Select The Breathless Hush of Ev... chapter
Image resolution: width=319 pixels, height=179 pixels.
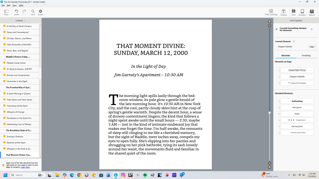point(19,131)
